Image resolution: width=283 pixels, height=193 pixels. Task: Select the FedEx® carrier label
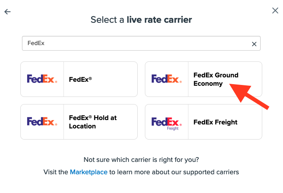(81, 79)
